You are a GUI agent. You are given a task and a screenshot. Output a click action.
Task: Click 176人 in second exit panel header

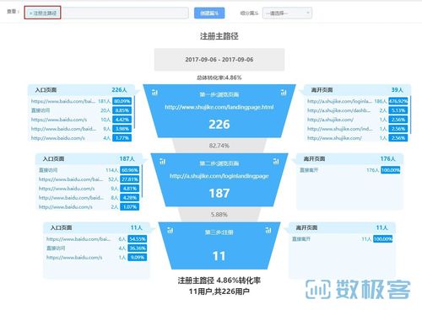click(388, 159)
